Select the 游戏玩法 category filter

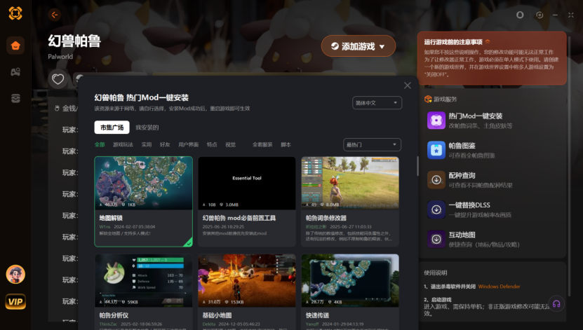coord(123,144)
